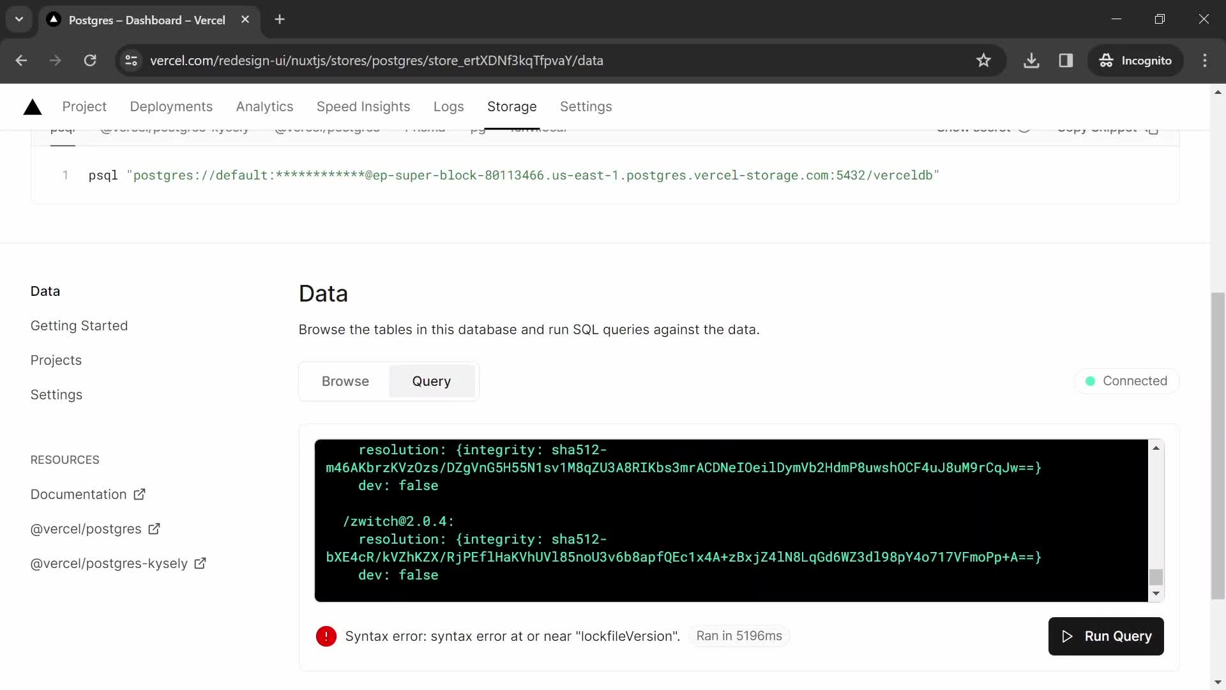The height and width of the screenshot is (690, 1226).
Task: Click the Analytics navigation icon
Action: click(264, 107)
